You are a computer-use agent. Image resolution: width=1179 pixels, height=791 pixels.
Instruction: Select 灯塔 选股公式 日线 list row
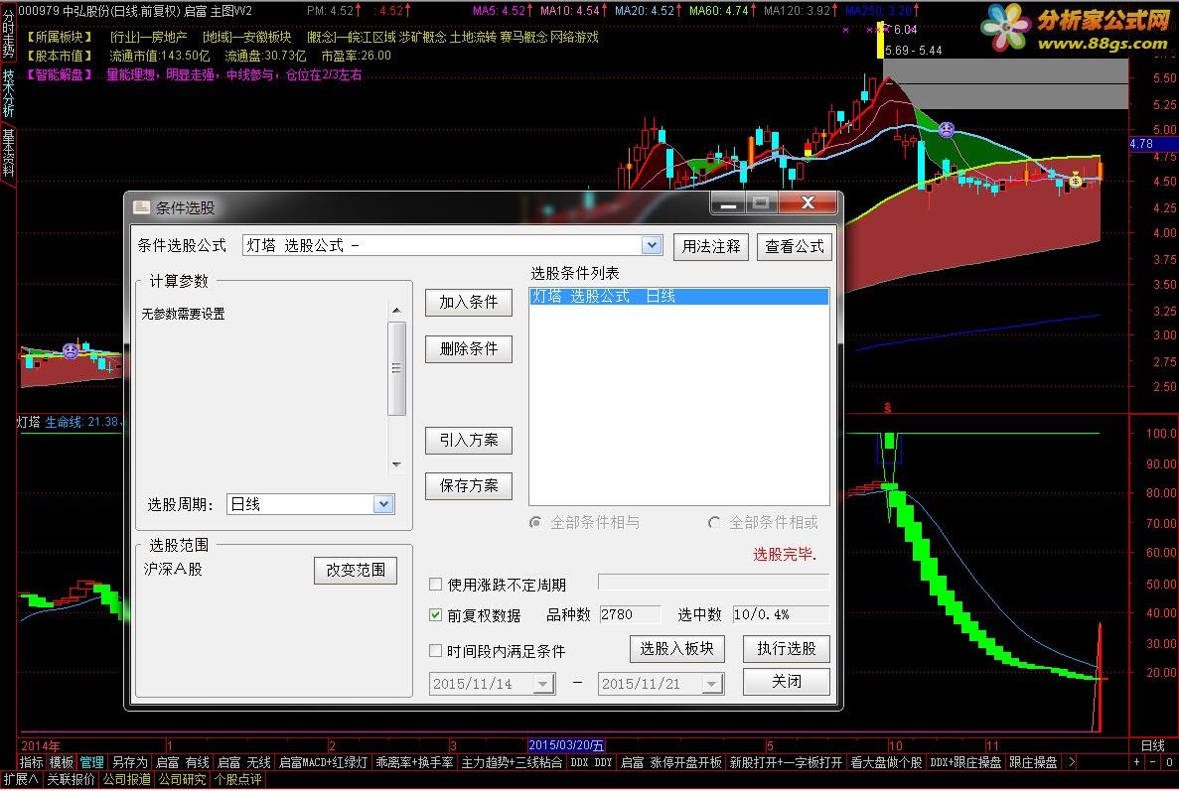point(679,296)
